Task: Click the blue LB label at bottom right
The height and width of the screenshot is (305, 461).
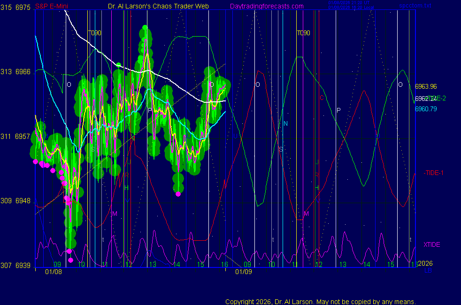Action: tap(428, 270)
